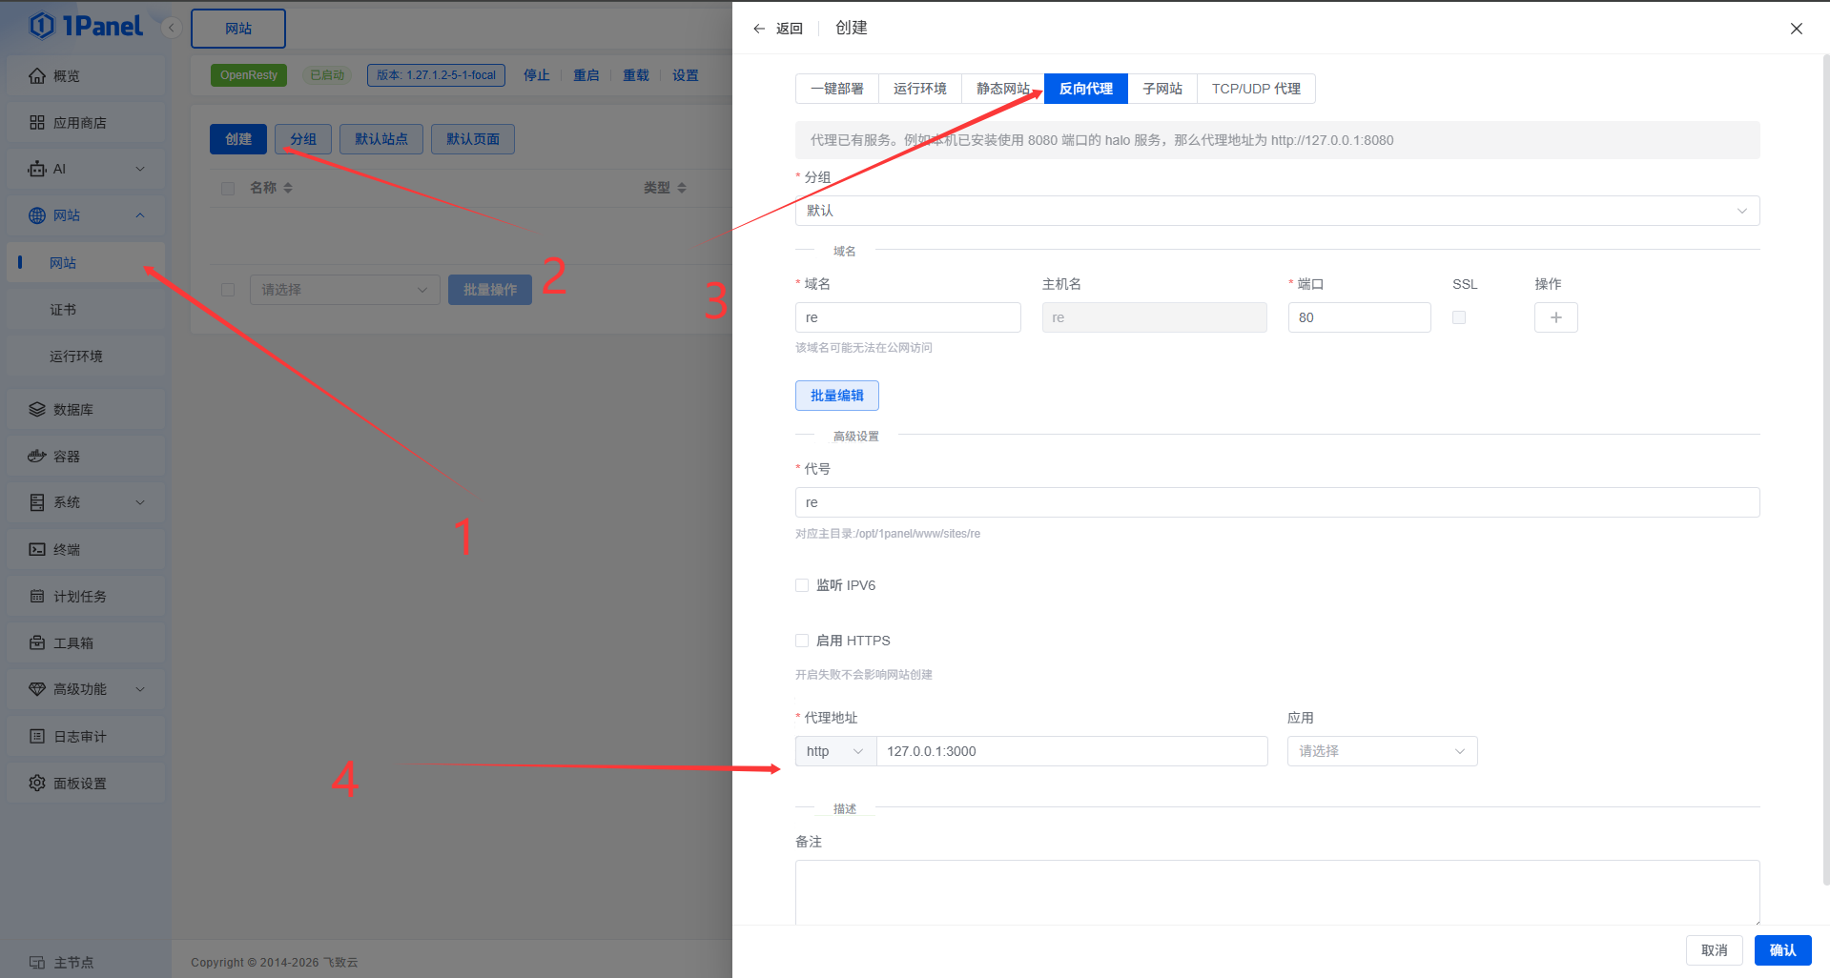
Task: Click the Terminal (终端) icon
Action: pyautogui.click(x=37, y=550)
